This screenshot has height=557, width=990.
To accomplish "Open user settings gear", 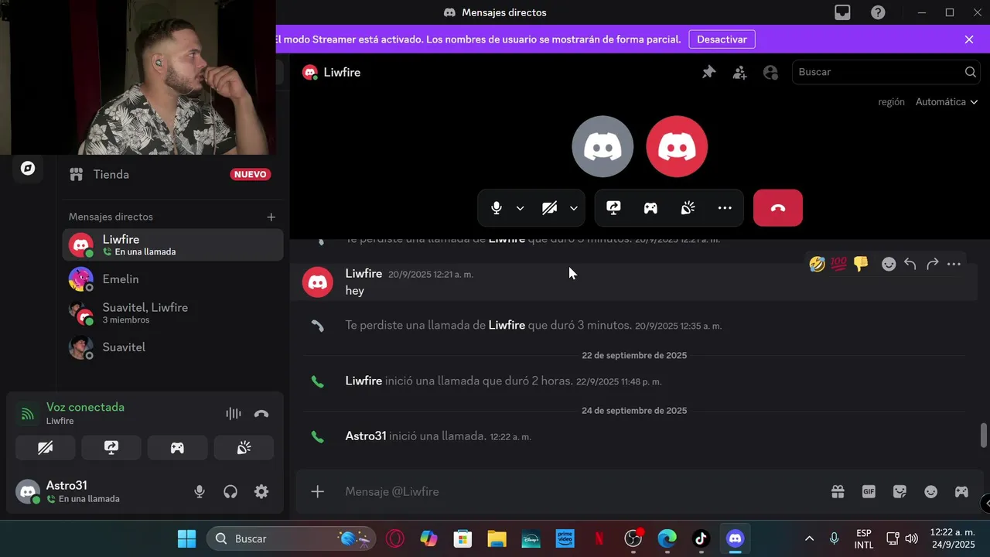I will point(261,491).
